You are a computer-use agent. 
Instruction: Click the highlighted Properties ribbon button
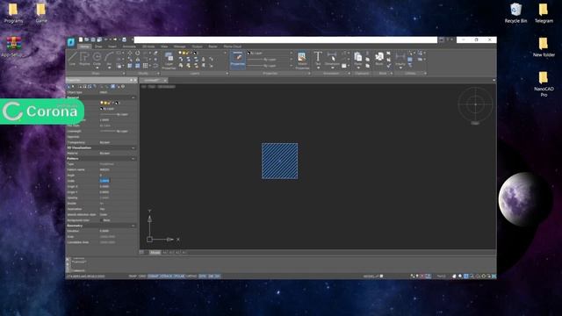pyautogui.click(x=238, y=60)
